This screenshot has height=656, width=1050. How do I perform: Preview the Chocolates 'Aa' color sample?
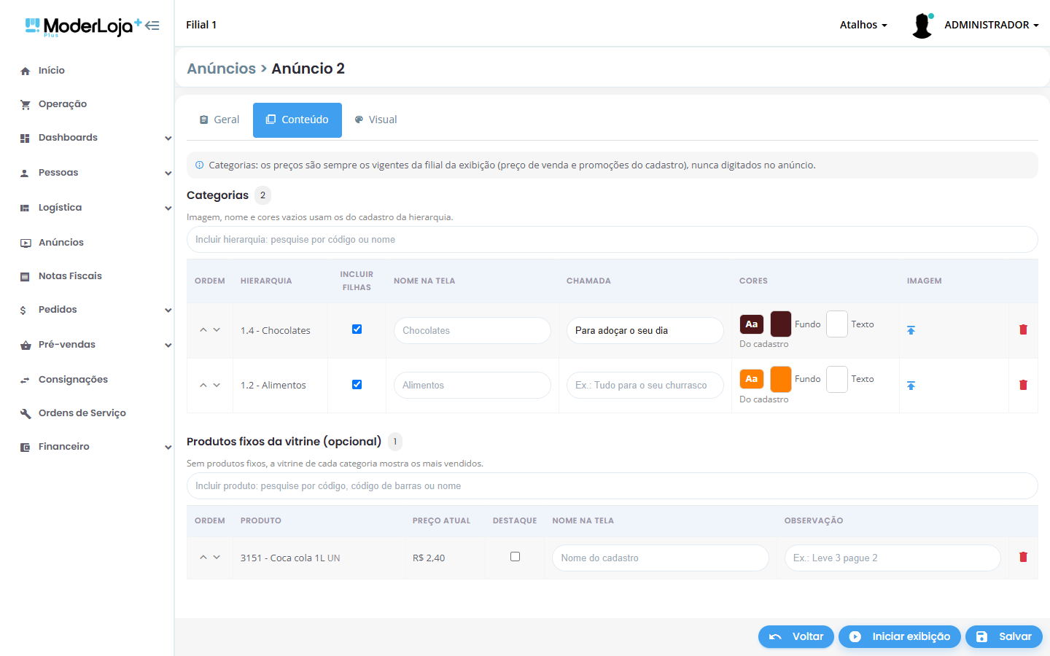click(752, 324)
